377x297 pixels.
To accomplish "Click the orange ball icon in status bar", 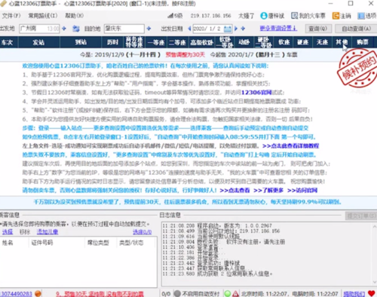I will pyautogui.click(x=38, y=293).
